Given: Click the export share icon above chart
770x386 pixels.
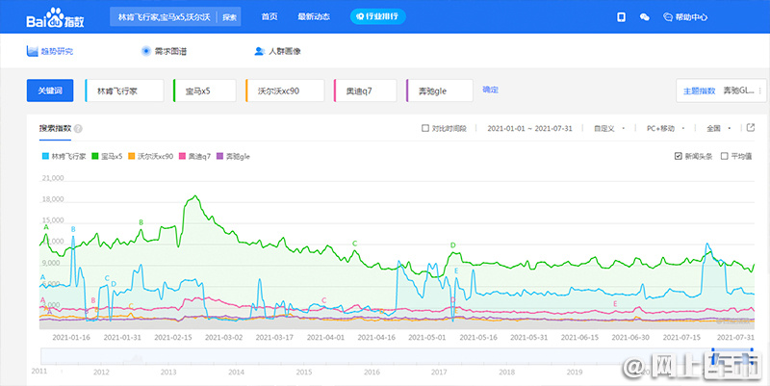Looking at the screenshot, I should tap(751, 128).
